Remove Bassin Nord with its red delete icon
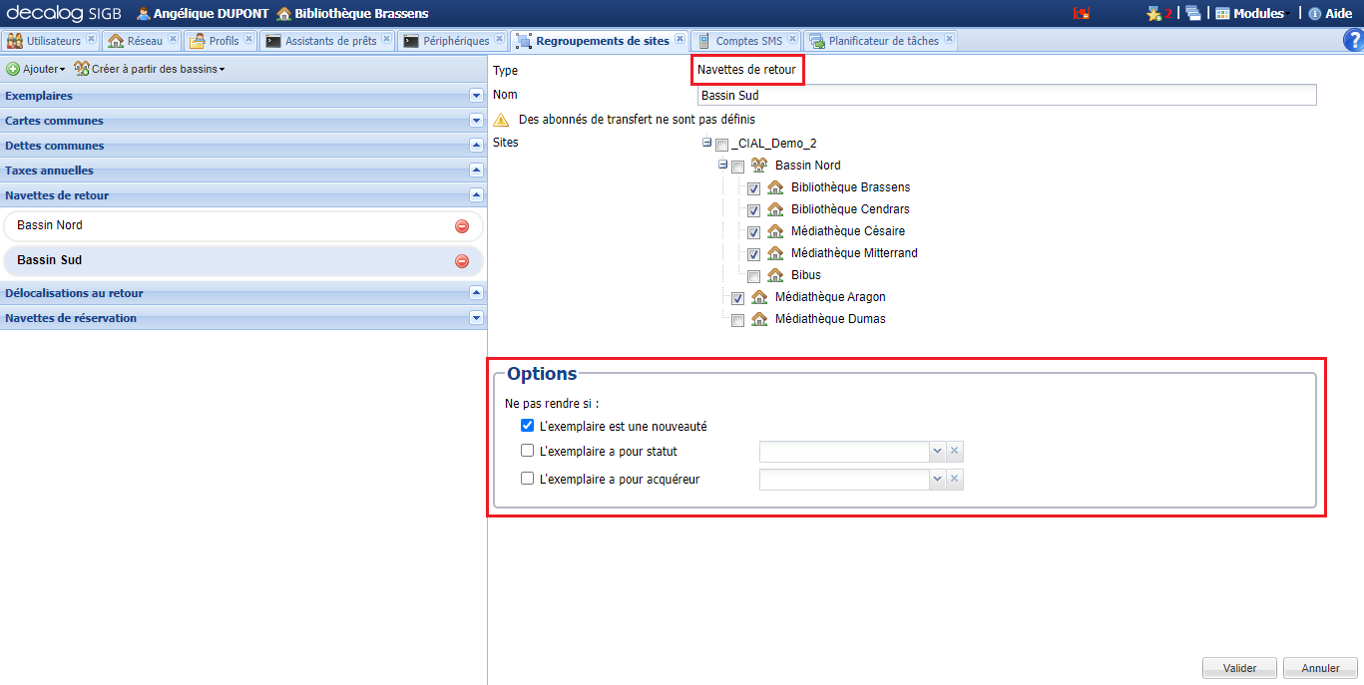The image size is (1364, 685). (462, 226)
